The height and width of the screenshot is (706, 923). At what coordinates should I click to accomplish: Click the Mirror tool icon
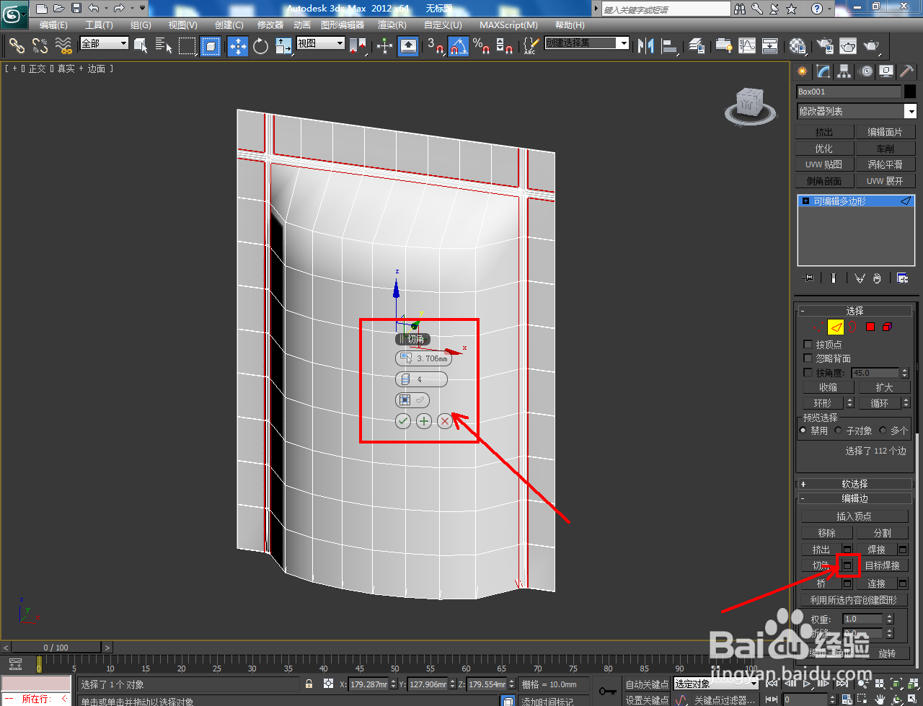pyautogui.click(x=646, y=46)
